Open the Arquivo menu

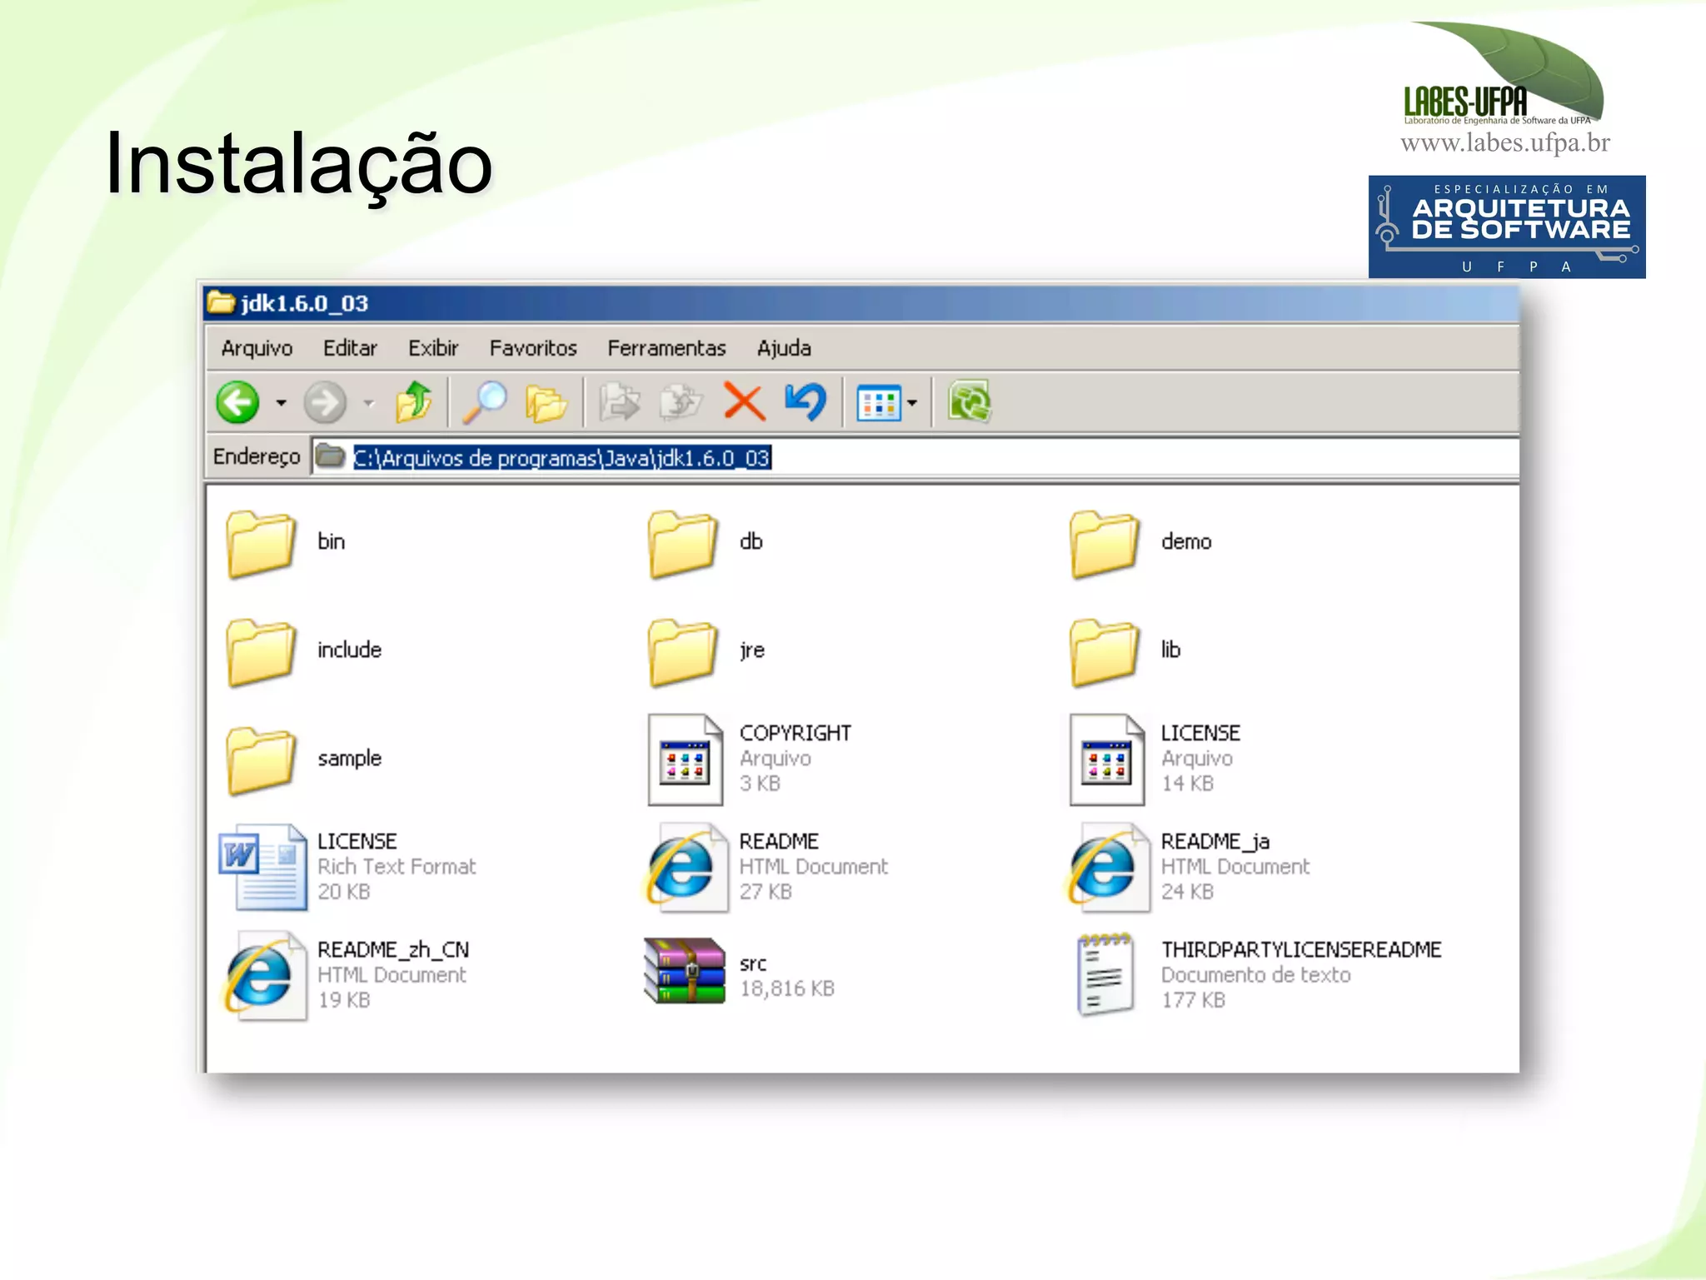257,348
